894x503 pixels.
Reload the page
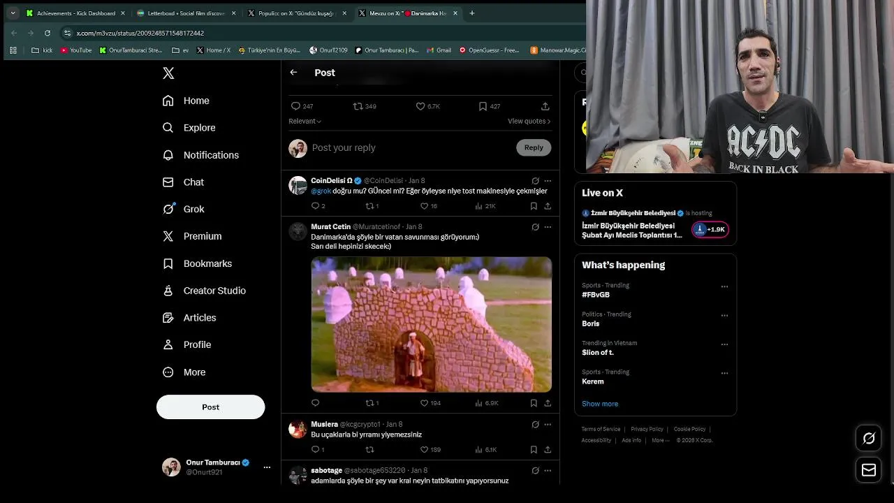(x=47, y=33)
